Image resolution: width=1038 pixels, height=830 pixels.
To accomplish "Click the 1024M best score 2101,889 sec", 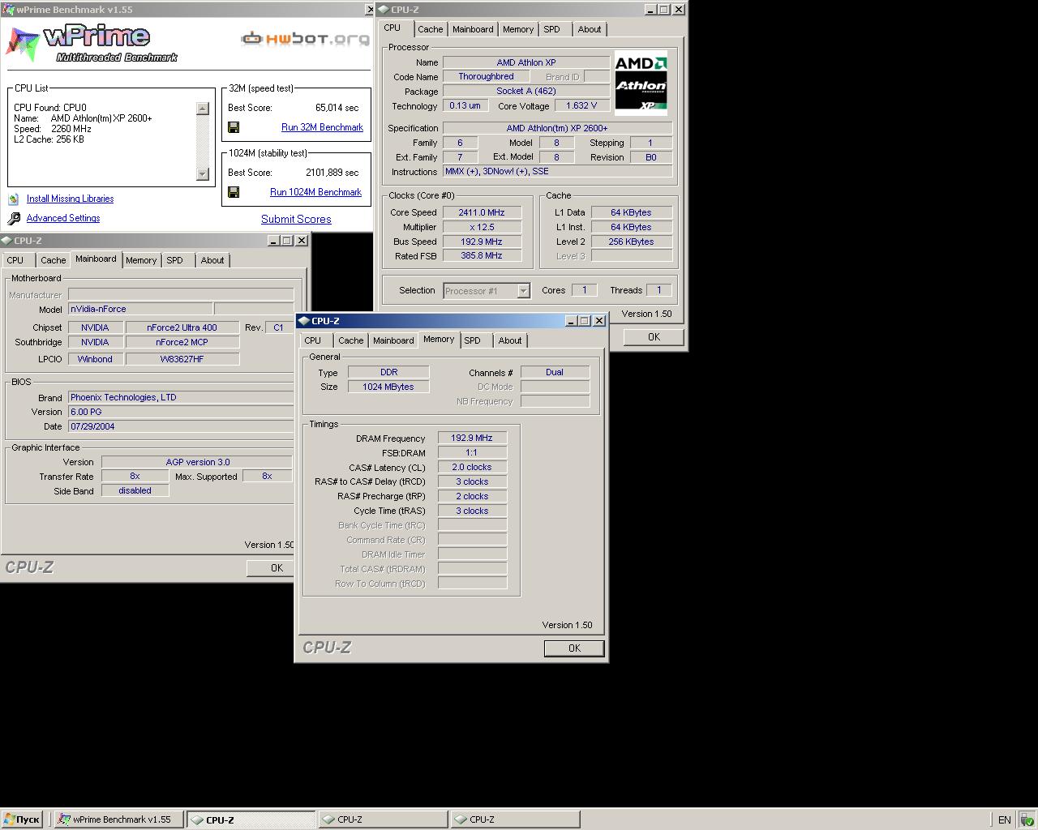I will (332, 173).
